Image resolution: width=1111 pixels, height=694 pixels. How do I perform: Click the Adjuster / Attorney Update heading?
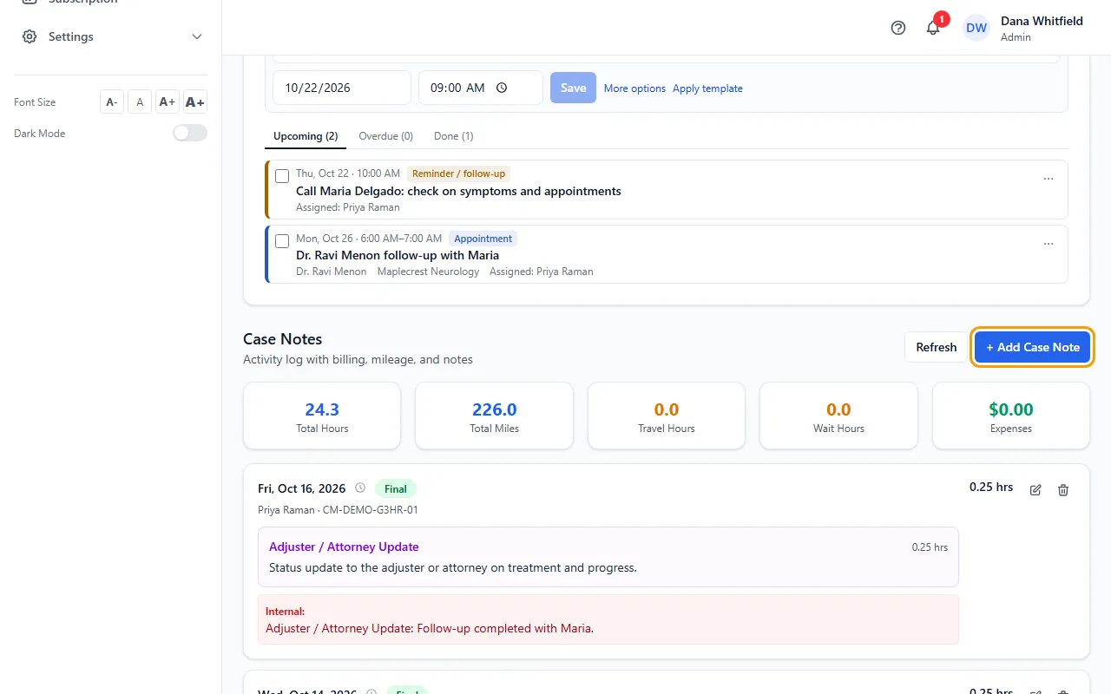344,547
